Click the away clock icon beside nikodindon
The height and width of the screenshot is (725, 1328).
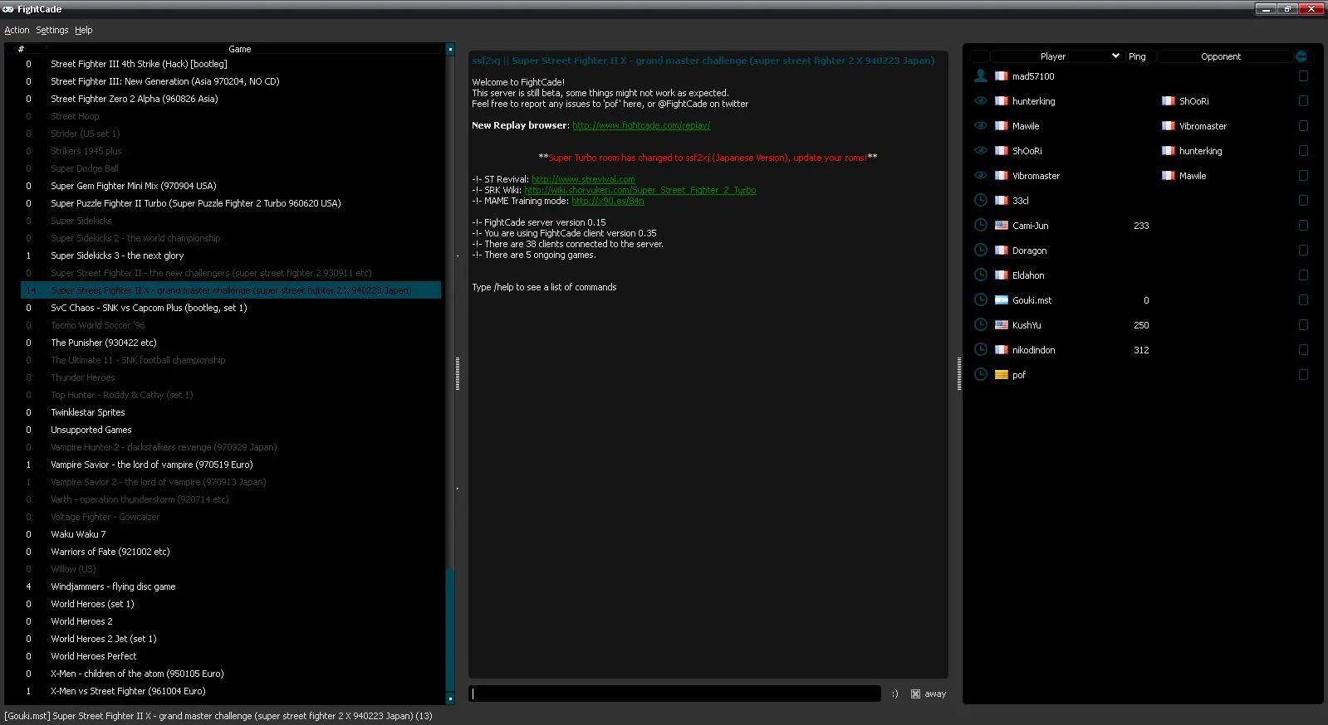click(x=980, y=349)
